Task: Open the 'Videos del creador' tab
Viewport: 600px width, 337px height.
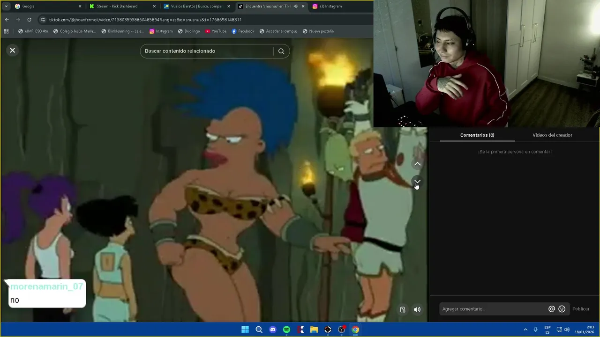Action: pos(552,135)
